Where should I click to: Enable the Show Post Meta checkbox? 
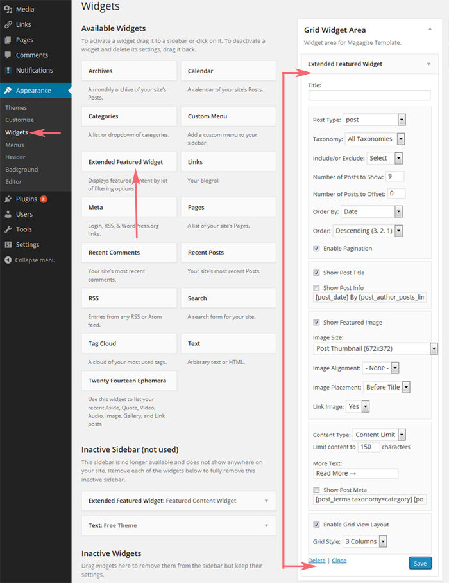tap(316, 490)
